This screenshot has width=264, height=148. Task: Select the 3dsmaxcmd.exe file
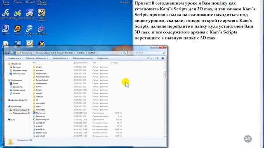tap(42, 120)
